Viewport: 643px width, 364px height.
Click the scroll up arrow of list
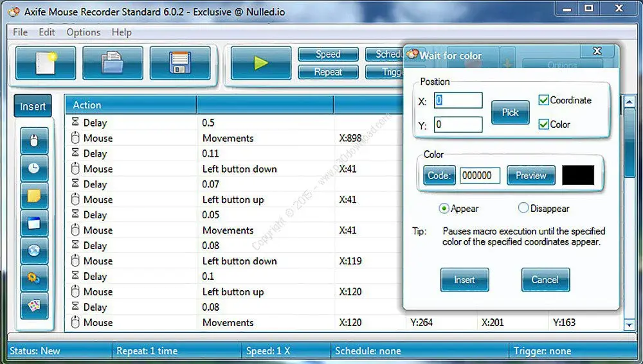click(x=629, y=101)
